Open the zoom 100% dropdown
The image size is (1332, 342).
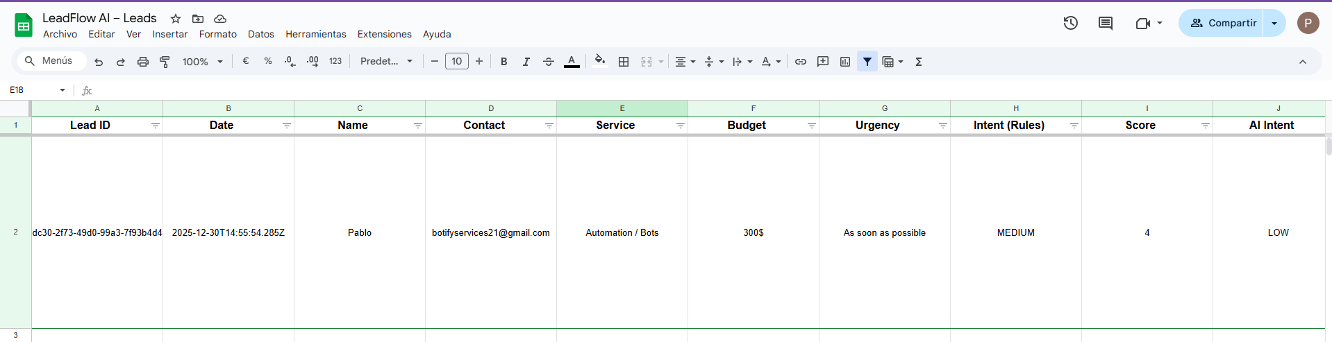[x=203, y=62]
